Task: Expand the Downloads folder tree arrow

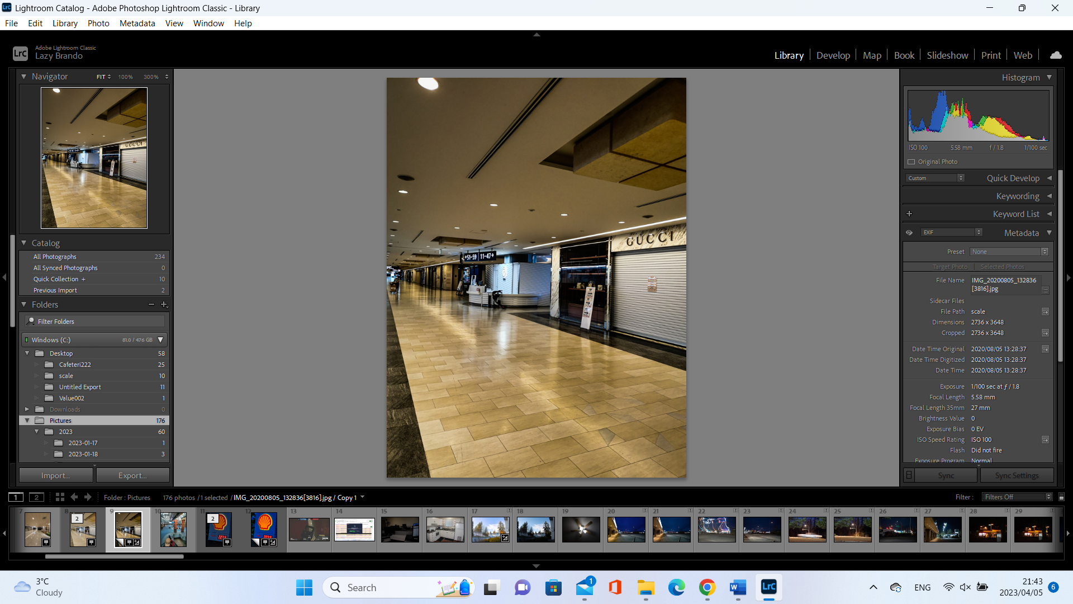Action: tap(27, 409)
